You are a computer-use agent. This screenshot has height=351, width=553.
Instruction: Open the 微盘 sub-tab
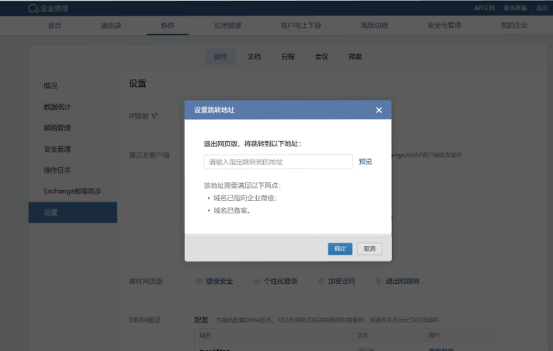[354, 57]
